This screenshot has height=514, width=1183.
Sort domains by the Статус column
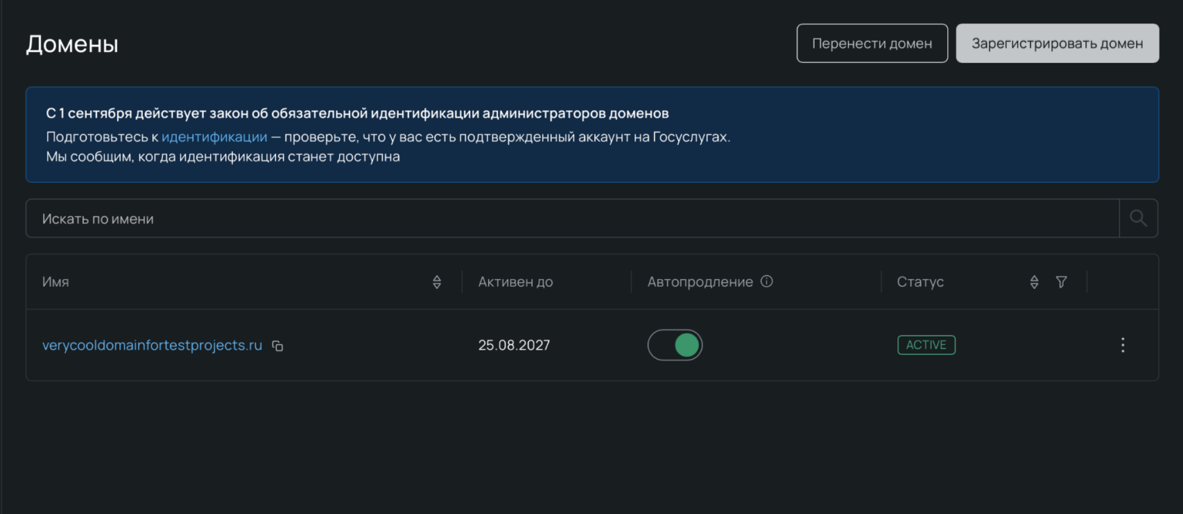click(1034, 282)
